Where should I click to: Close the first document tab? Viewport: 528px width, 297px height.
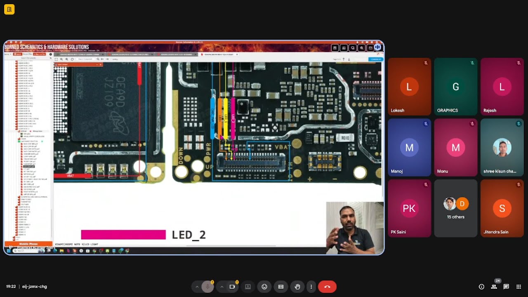[102, 54]
